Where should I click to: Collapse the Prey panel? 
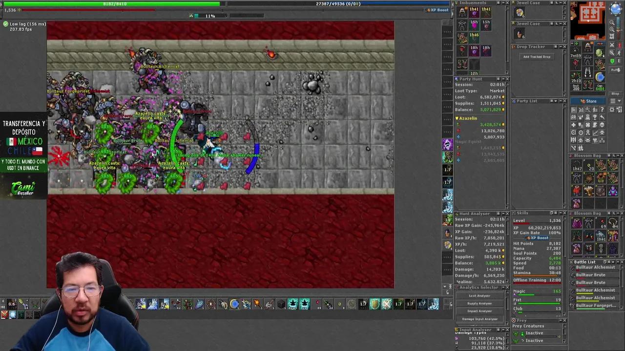560,320
